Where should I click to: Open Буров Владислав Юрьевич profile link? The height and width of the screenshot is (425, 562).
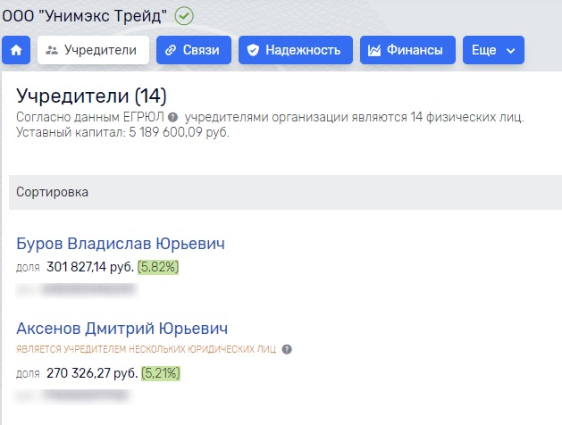(121, 244)
